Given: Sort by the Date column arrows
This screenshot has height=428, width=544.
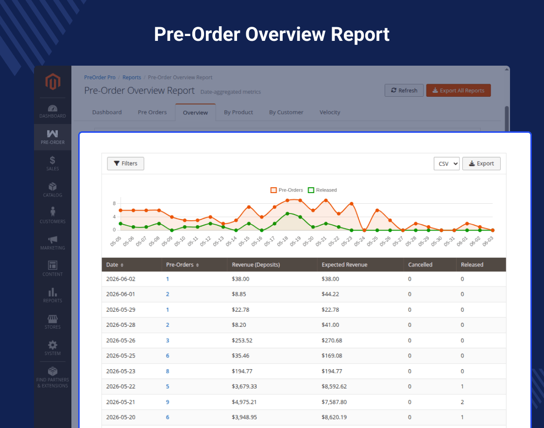Looking at the screenshot, I should 122,265.
